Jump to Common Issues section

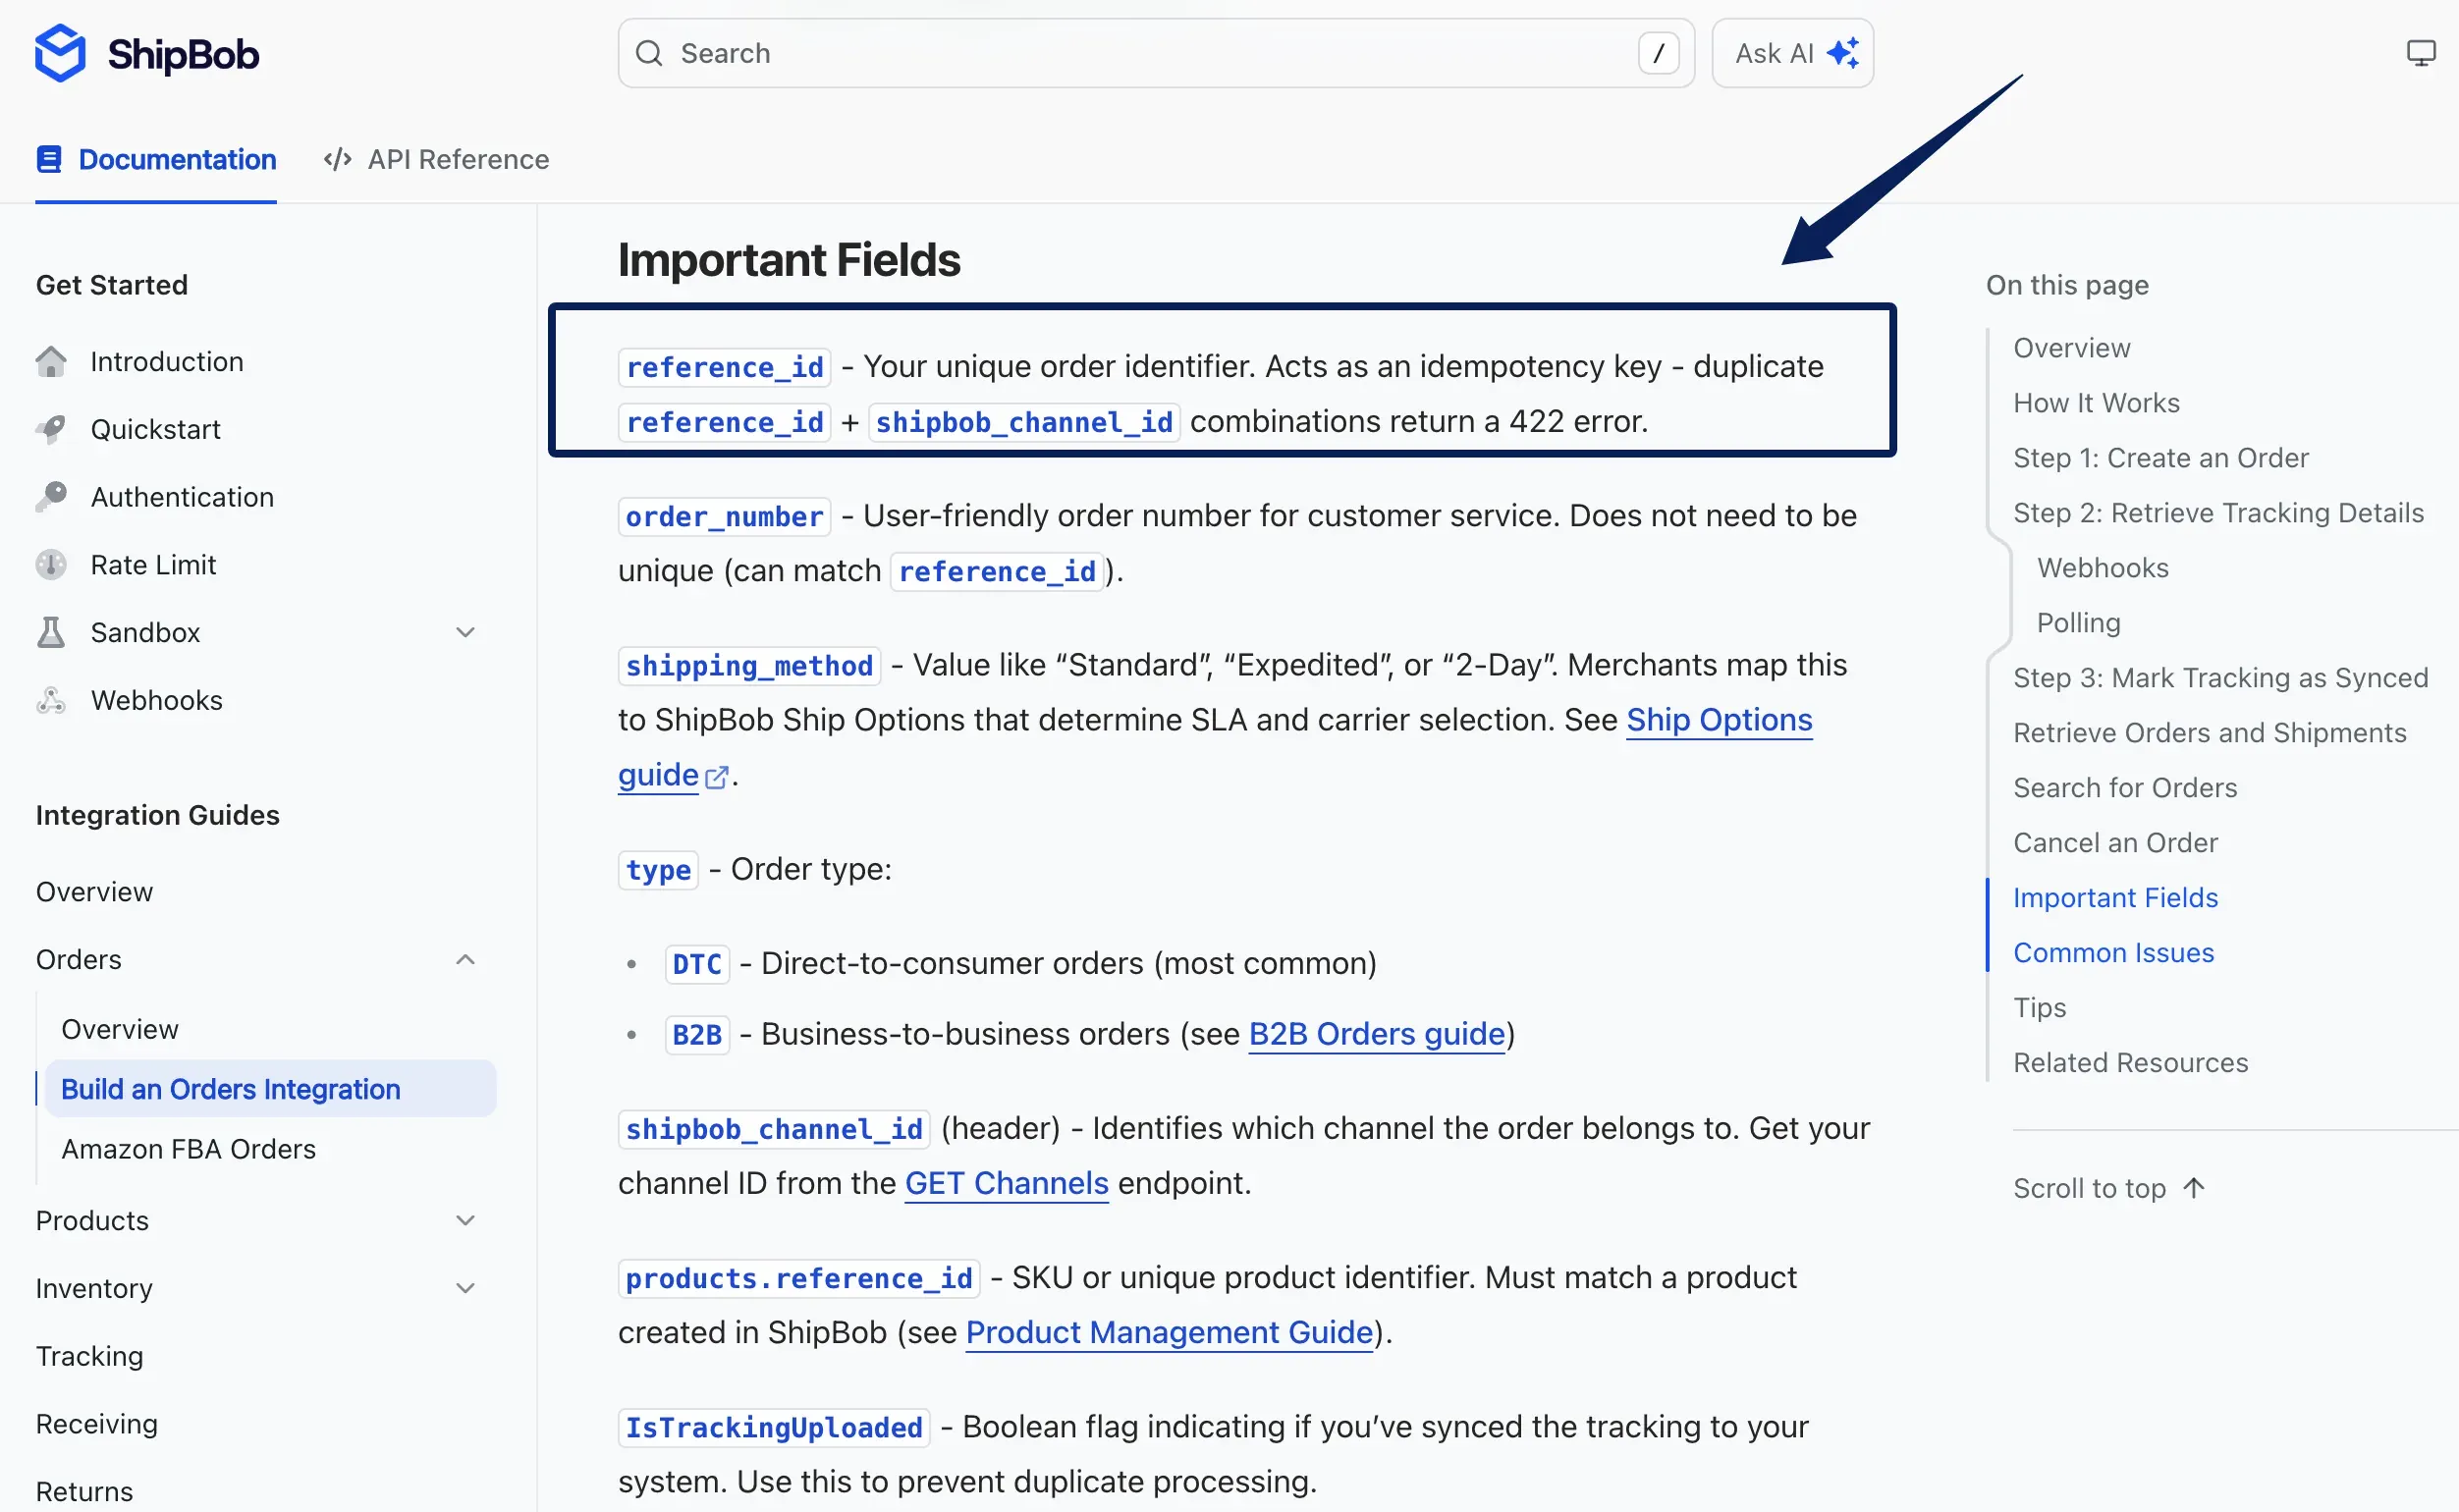[x=2114, y=953]
